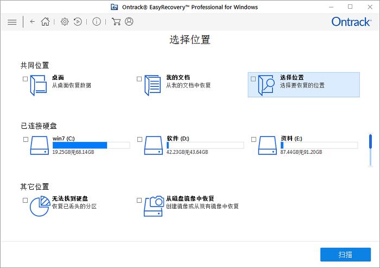This screenshot has height=268, width=380.
Task: Minimize the EasyRecovery window
Action: (x=331, y=7)
